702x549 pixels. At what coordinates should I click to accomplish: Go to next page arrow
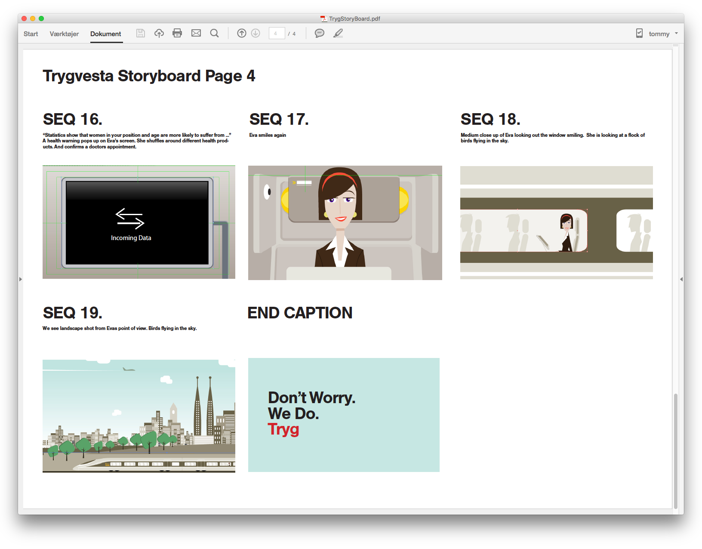click(x=256, y=33)
